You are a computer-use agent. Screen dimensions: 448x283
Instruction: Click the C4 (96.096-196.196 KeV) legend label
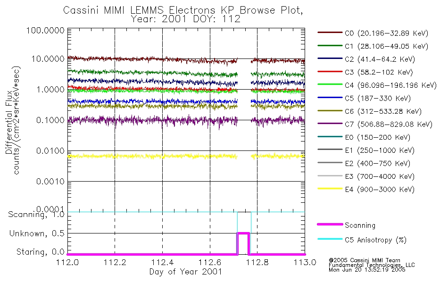[391, 85]
